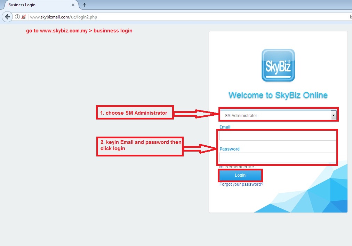Open the Forgot your password link

coord(240,184)
